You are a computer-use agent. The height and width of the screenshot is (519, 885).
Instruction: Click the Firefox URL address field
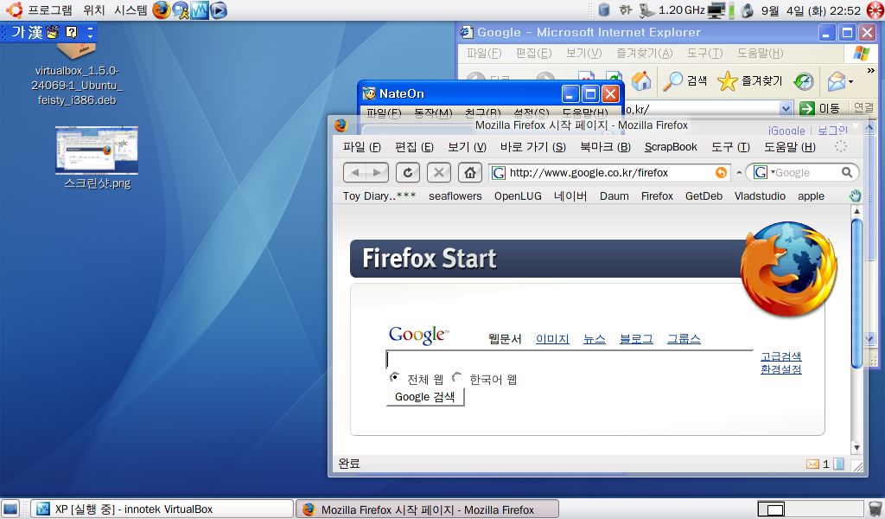pyautogui.click(x=609, y=173)
